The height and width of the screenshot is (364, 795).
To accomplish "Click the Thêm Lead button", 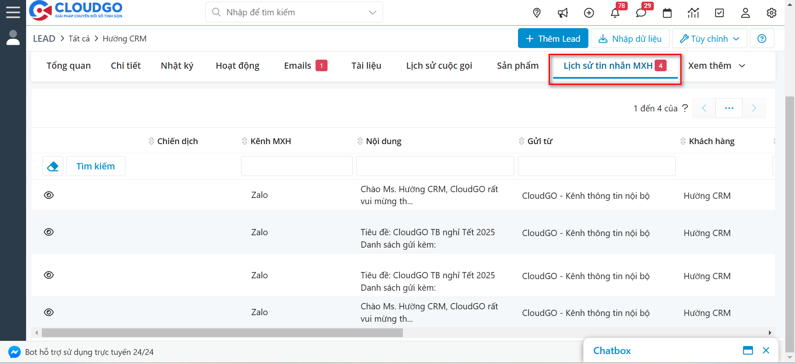I will tap(553, 39).
